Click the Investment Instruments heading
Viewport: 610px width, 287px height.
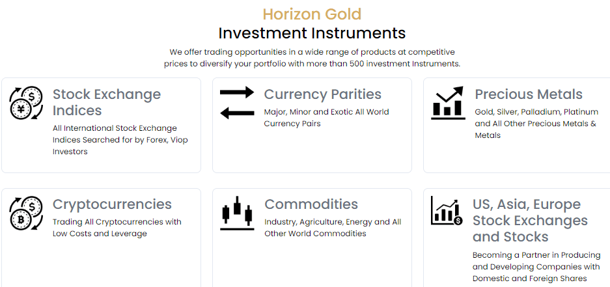[x=312, y=33]
